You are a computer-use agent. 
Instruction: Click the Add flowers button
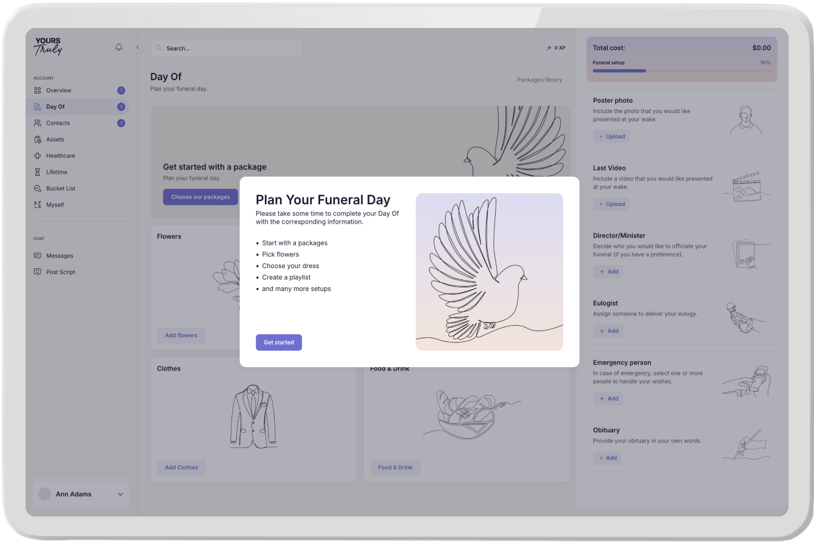tap(181, 335)
